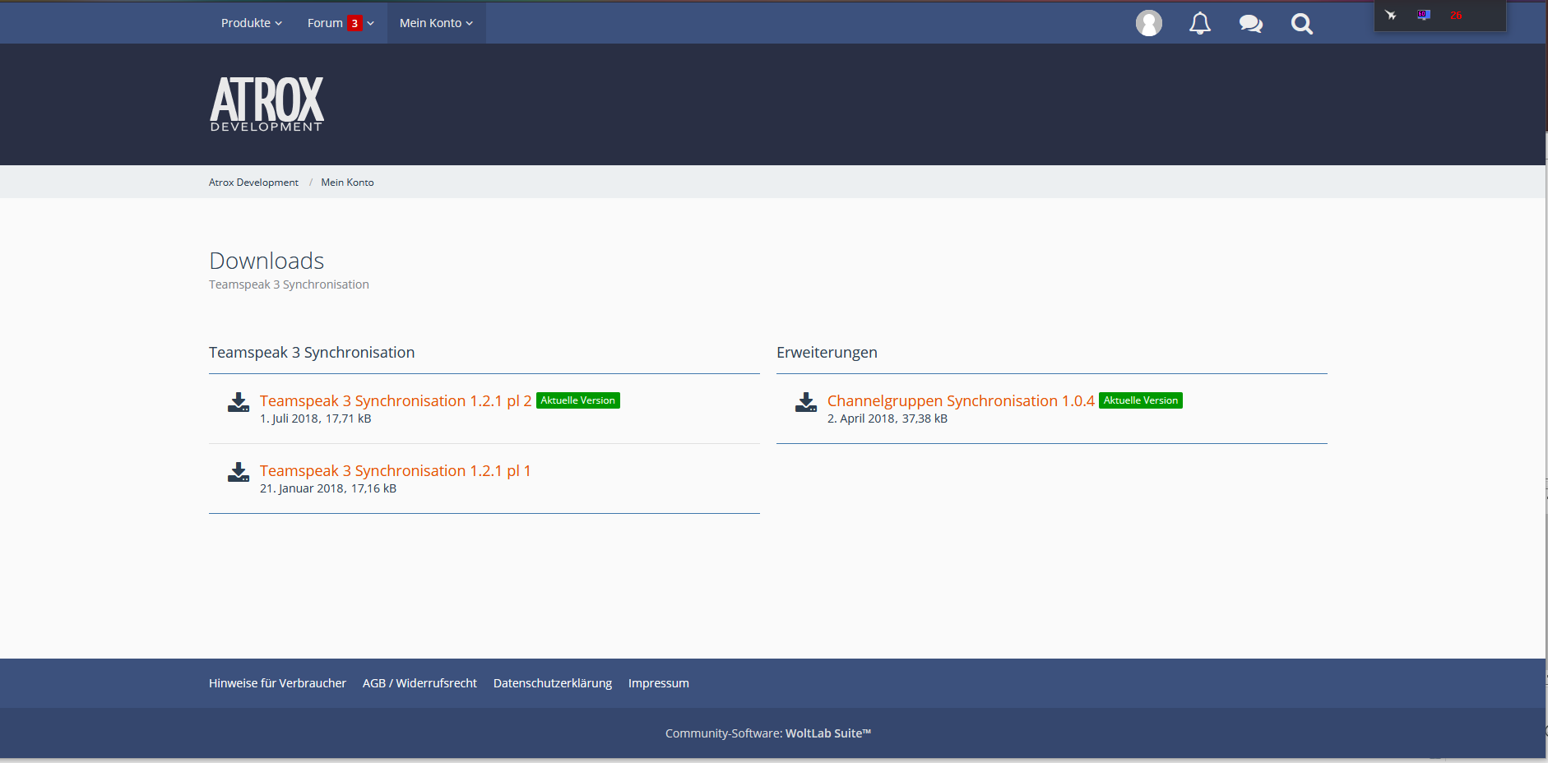1548x763 pixels.
Task: Click the Atrox Development logo
Action: click(266, 104)
